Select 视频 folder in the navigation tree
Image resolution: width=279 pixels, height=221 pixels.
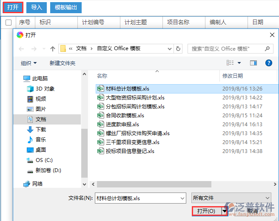(x=37, y=99)
